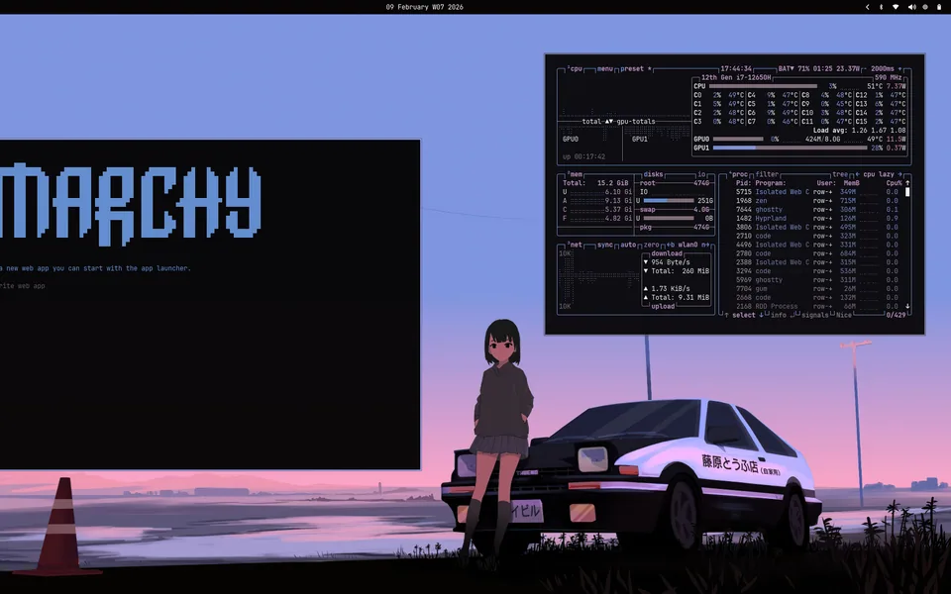The width and height of the screenshot is (951, 594).
Task: Select the 'RDD Process' row
Action: point(817,306)
